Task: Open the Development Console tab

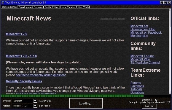Action: (x=31, y=7)
